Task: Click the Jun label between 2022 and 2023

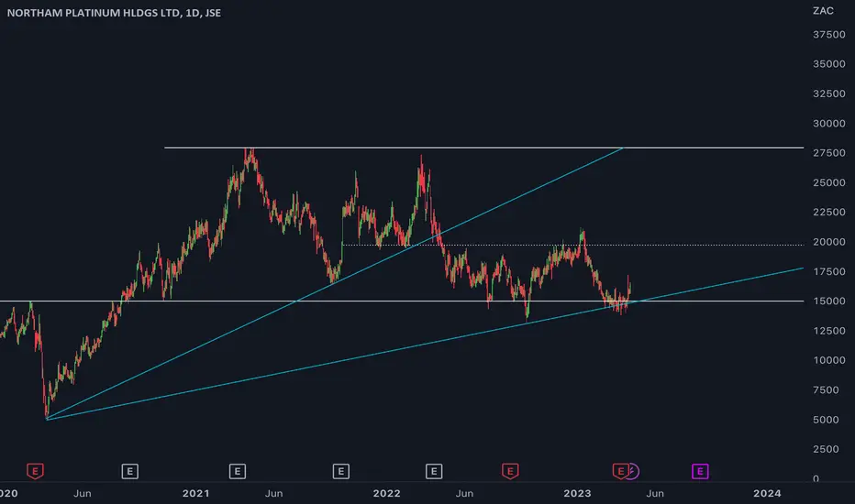Action: coord(464,493)
